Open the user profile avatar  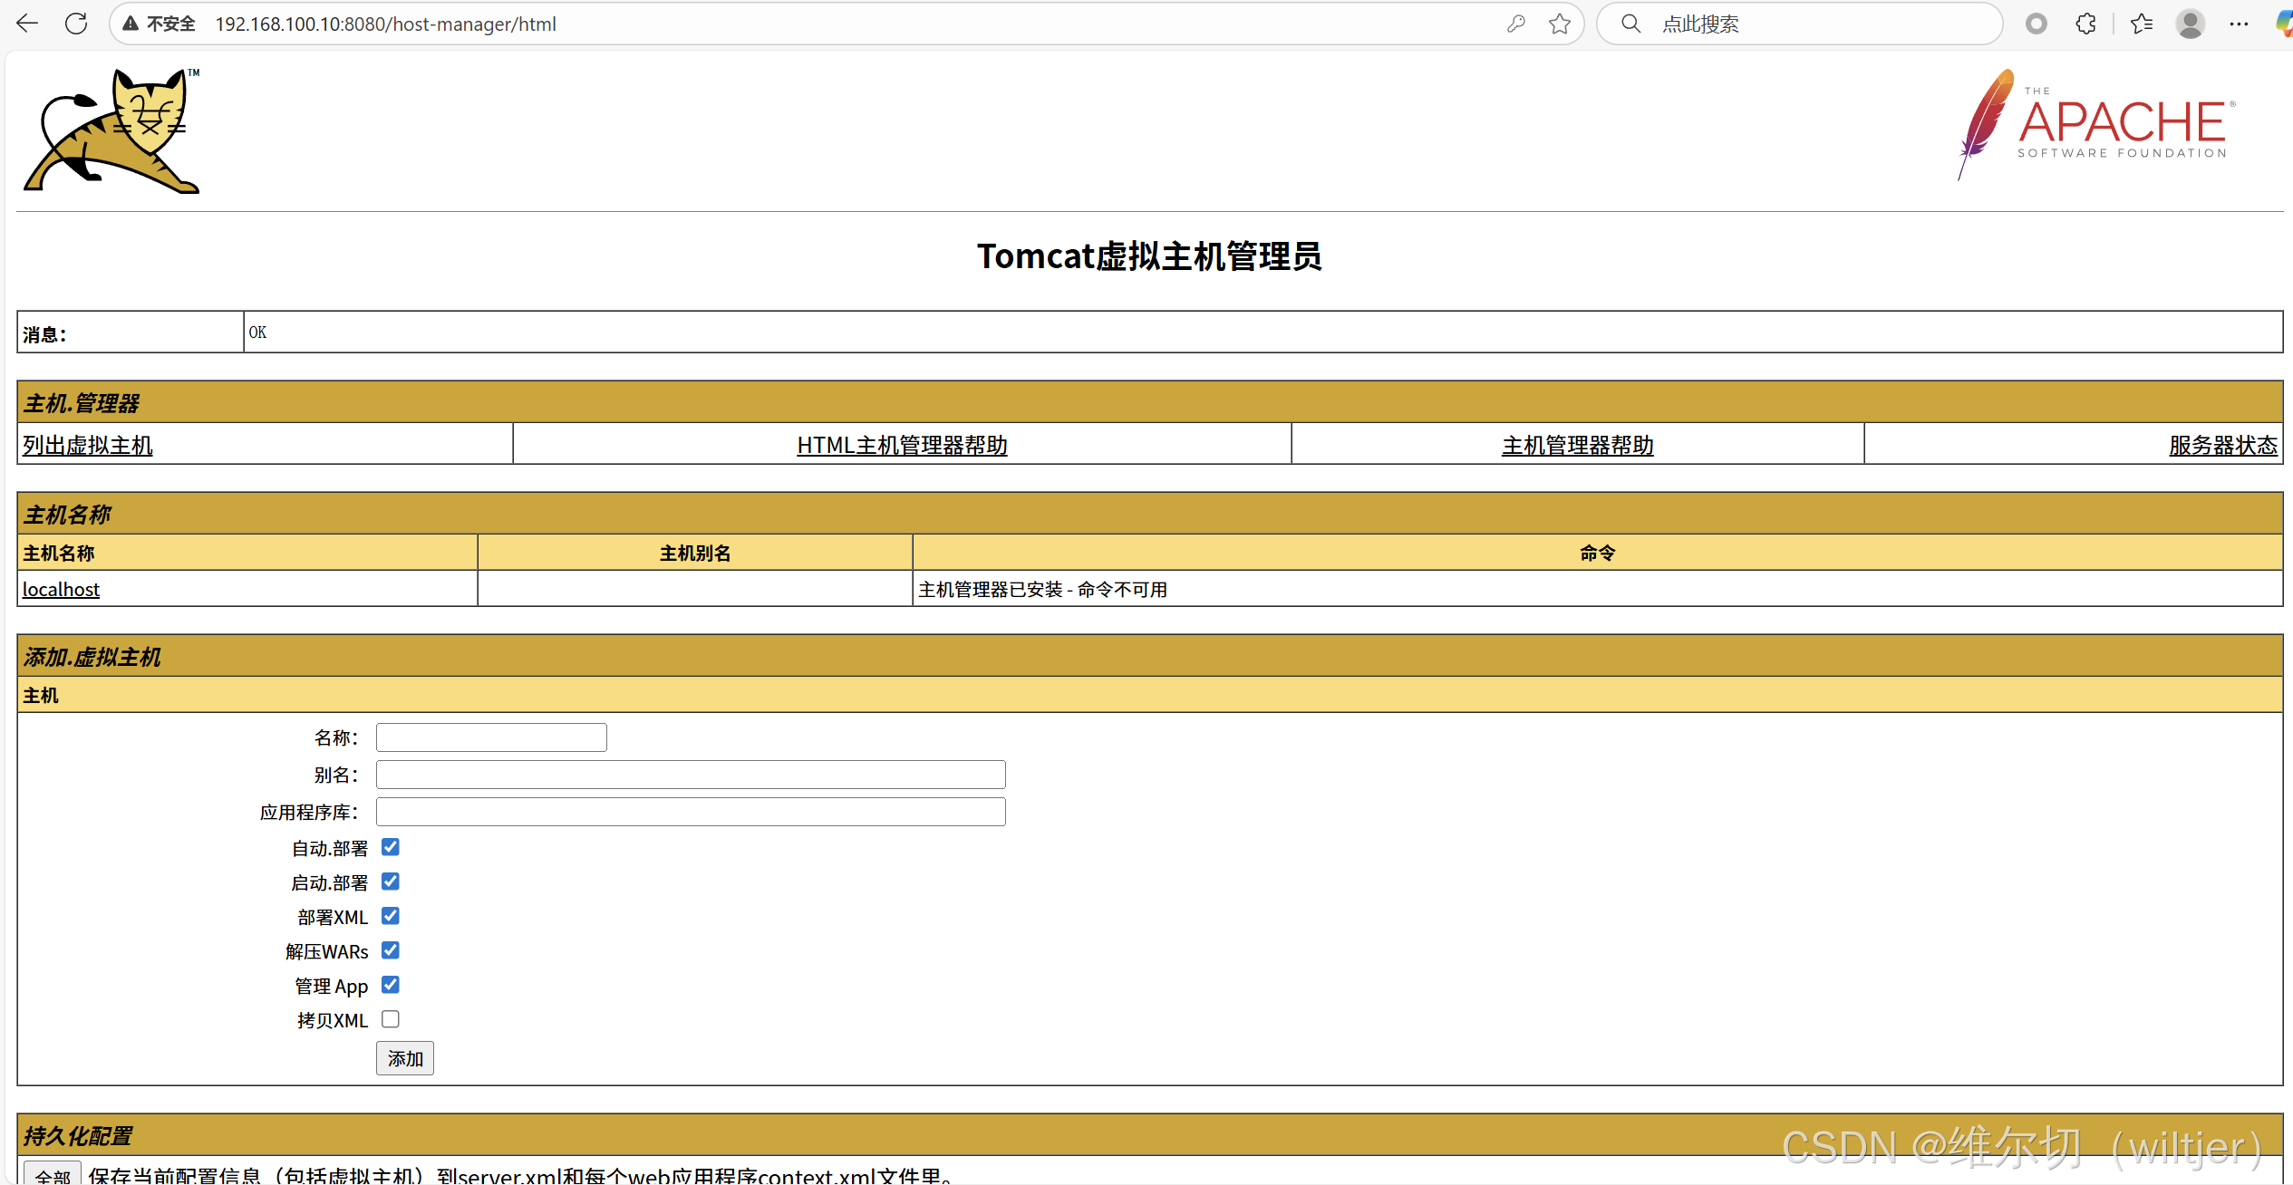pos(2191,24)
